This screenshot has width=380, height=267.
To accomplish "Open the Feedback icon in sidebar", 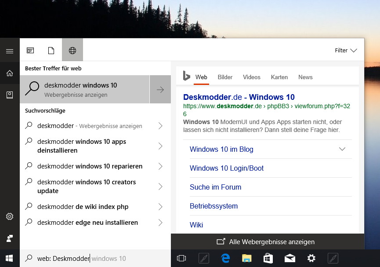I will (x=10, y=238).
